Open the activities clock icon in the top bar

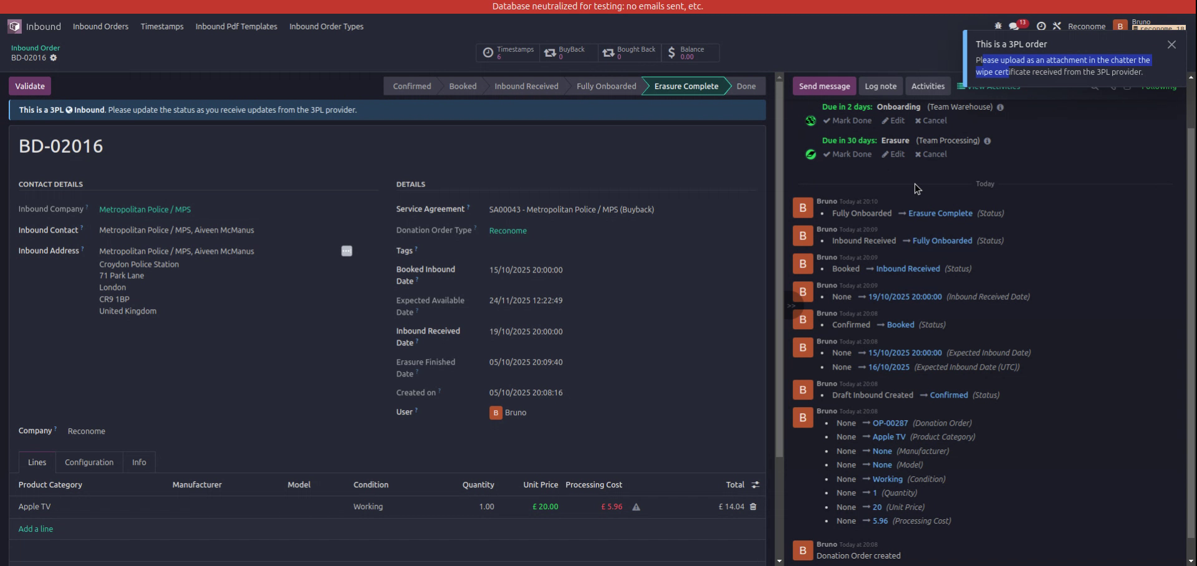pos(1041,25)
